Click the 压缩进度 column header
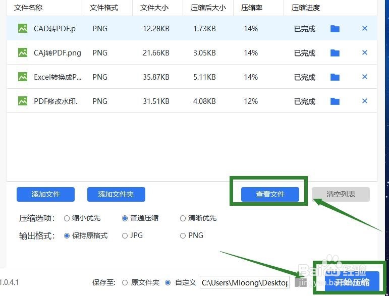 (306, 8)
